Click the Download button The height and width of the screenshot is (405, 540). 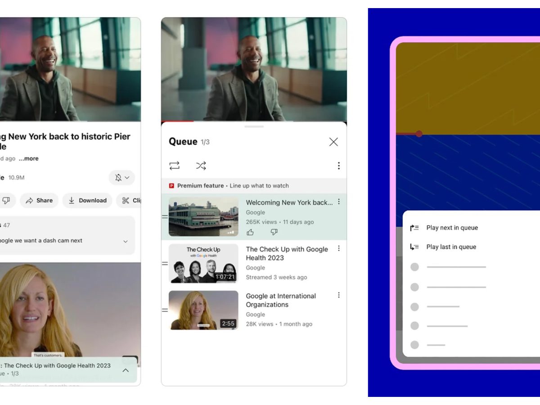coord(88,201)
